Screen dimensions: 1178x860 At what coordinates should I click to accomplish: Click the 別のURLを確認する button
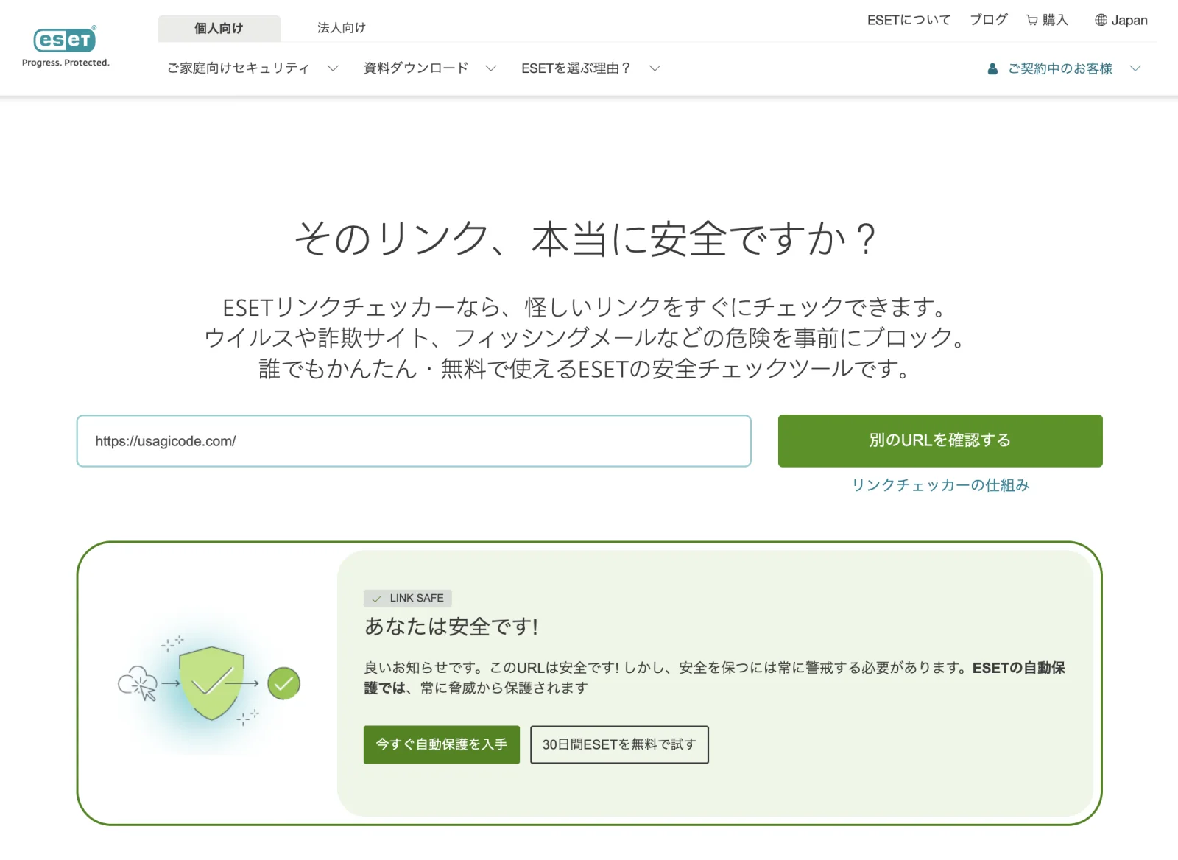coord(940,440)
